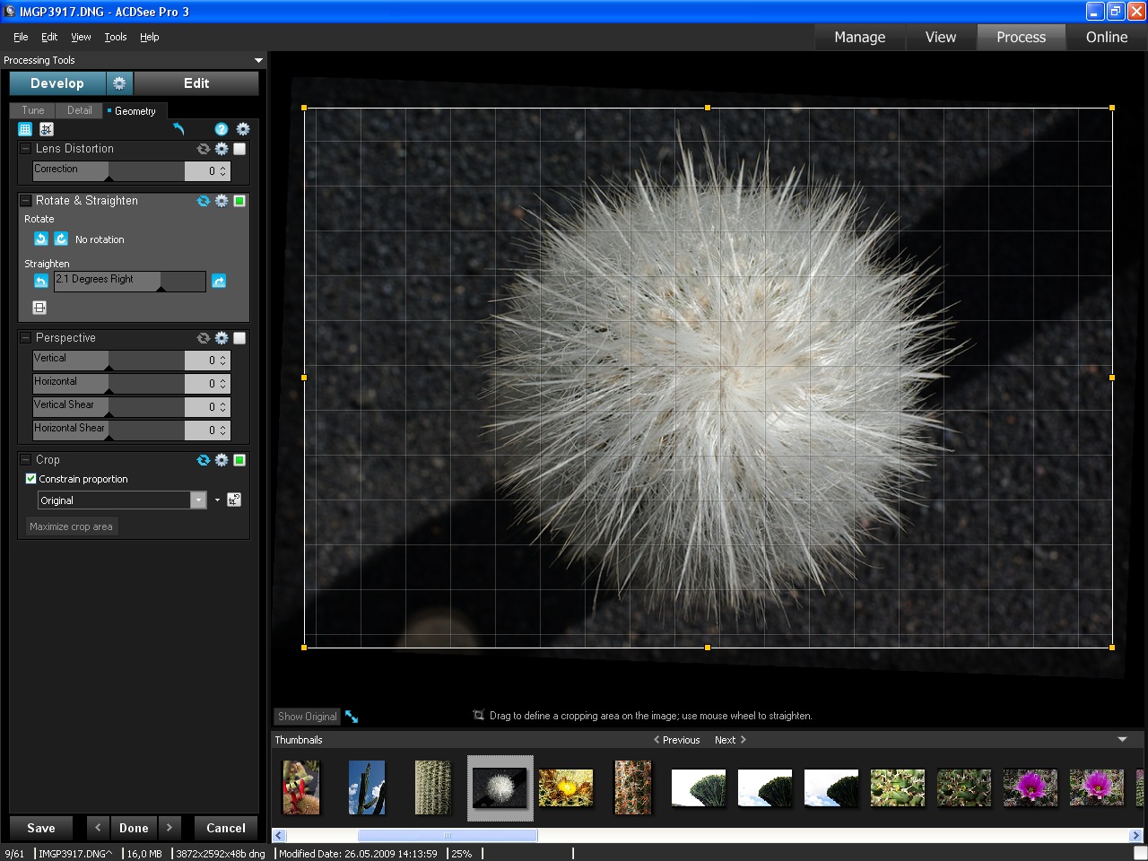Open Develop settings gear next to Develop button
1148x861 pixels.
119,83
